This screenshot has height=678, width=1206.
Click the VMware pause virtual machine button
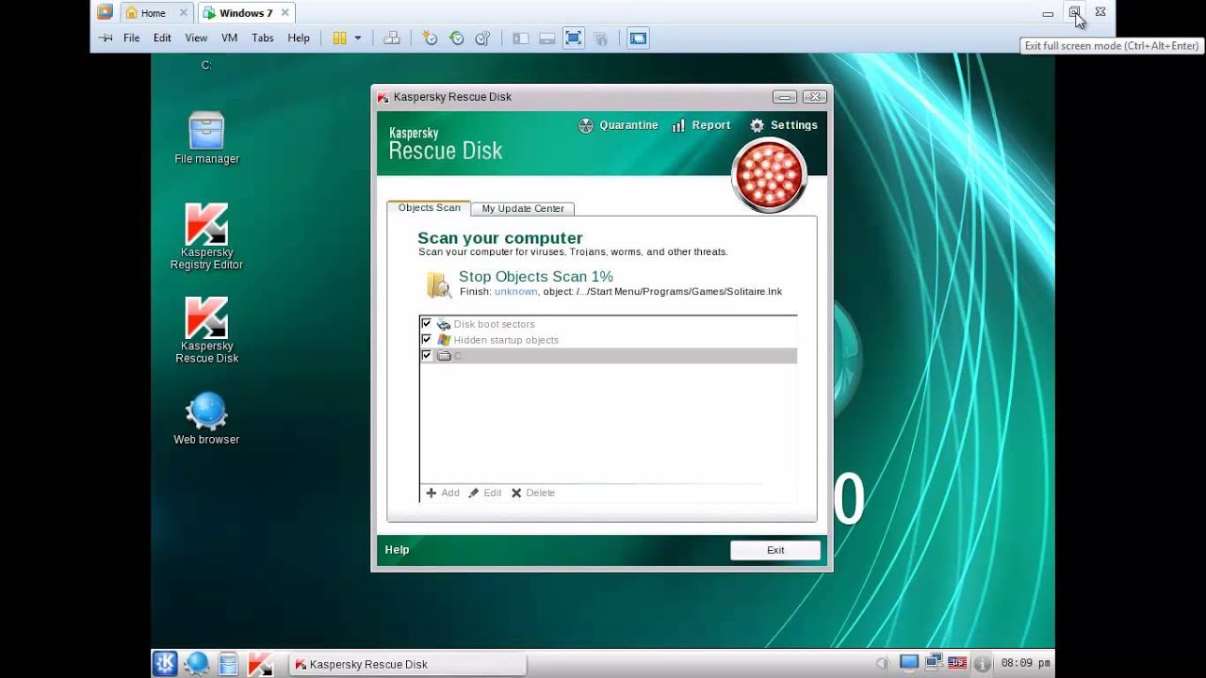339,39
